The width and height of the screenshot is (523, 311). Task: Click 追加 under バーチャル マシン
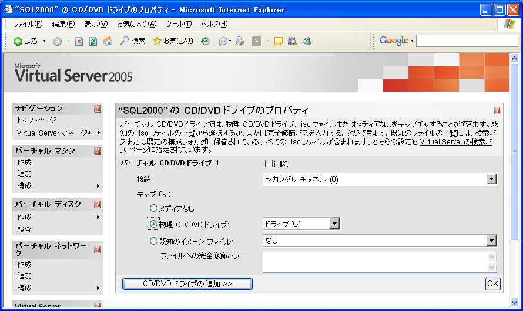(x=24, y=174)
